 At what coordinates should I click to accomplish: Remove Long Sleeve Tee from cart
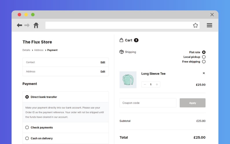(x=204, y=73)
